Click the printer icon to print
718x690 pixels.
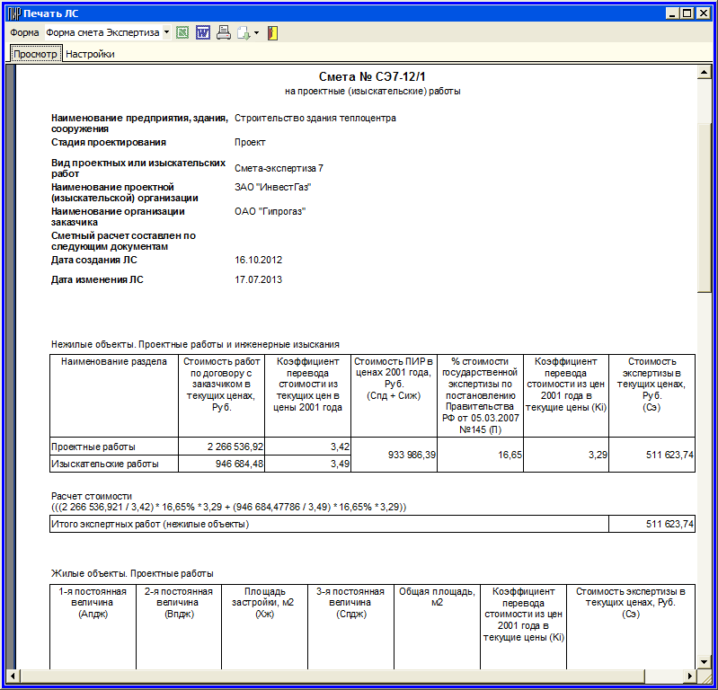(x=223, y=33)
